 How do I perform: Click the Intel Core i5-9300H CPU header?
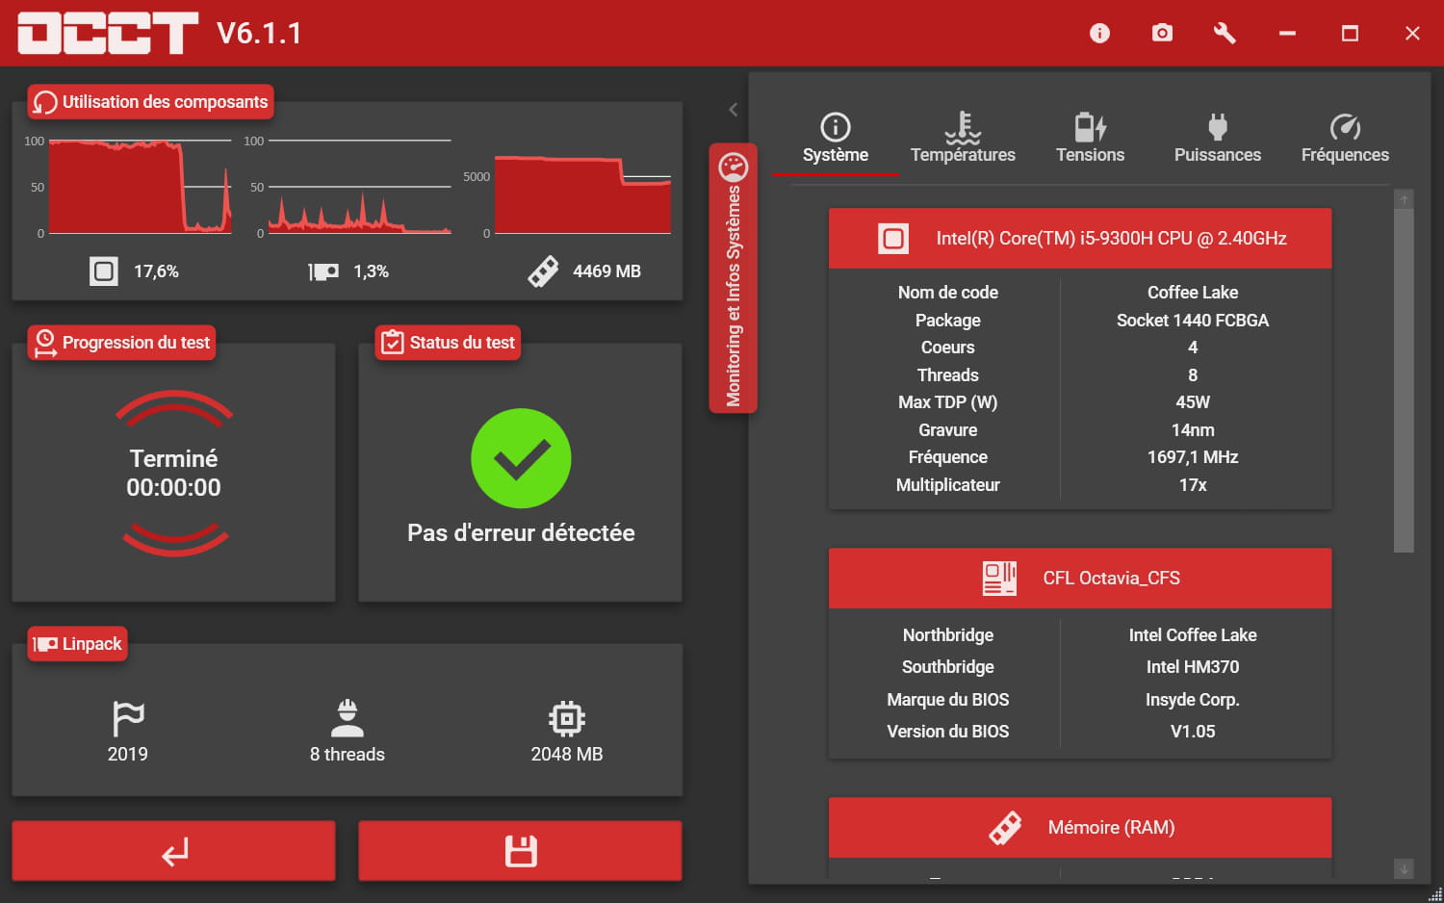point(1080,239)
